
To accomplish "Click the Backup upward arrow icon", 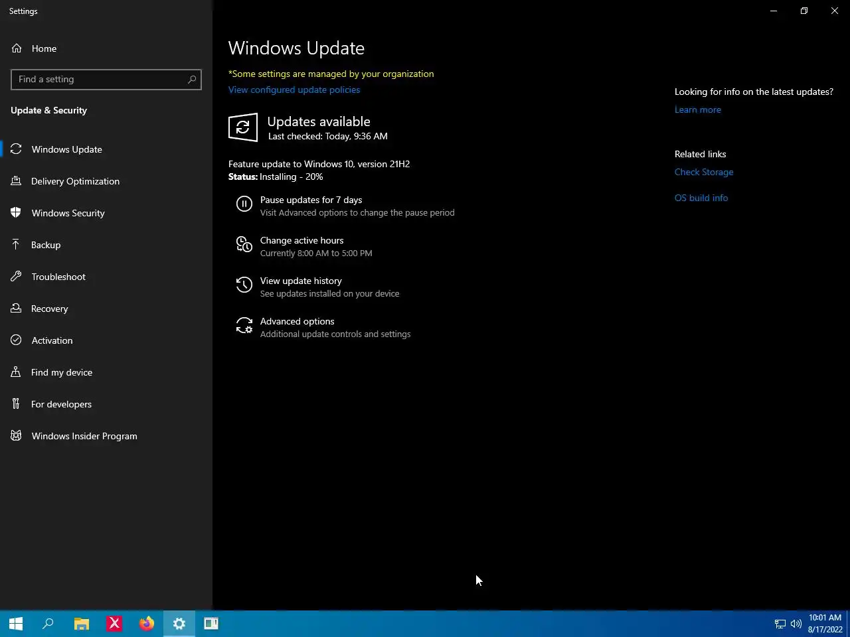I will (x=16, y=245).
